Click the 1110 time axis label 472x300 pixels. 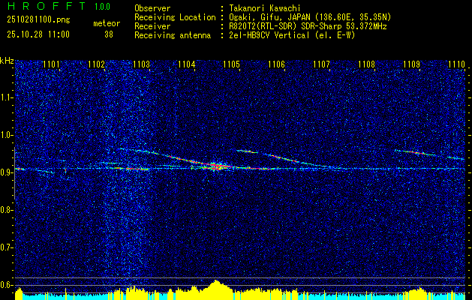pyautogui.click(x=456, y=64)
